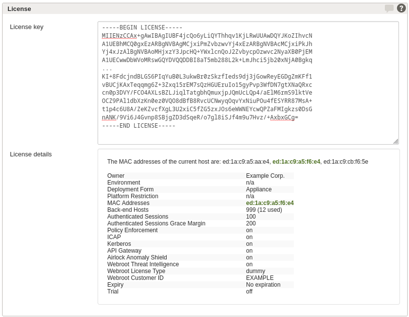Viewport: 409px width, 317px height.
Task: Click the License panel title
Action: point(19,9)
